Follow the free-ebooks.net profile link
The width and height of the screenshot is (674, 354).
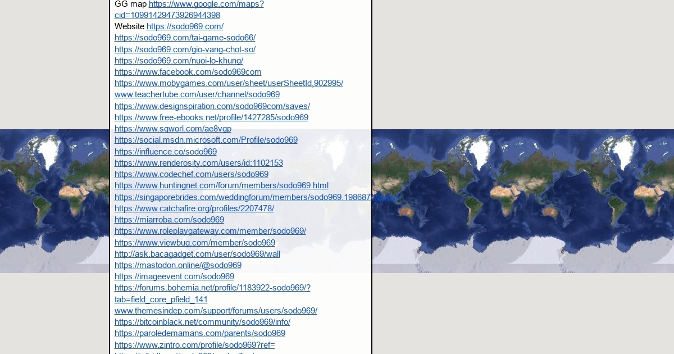click(x=211, y=117)
